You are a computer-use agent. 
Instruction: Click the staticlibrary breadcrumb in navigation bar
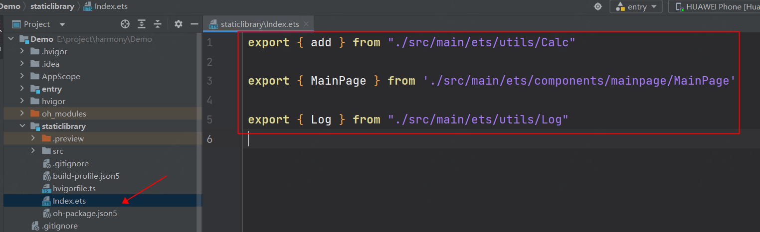tap(52, 6)
